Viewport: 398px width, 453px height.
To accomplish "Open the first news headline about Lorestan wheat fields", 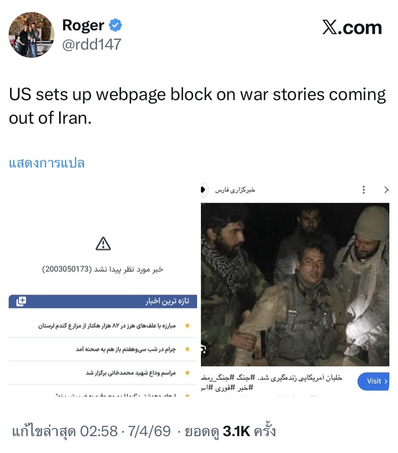I will [x=107, y=325].
